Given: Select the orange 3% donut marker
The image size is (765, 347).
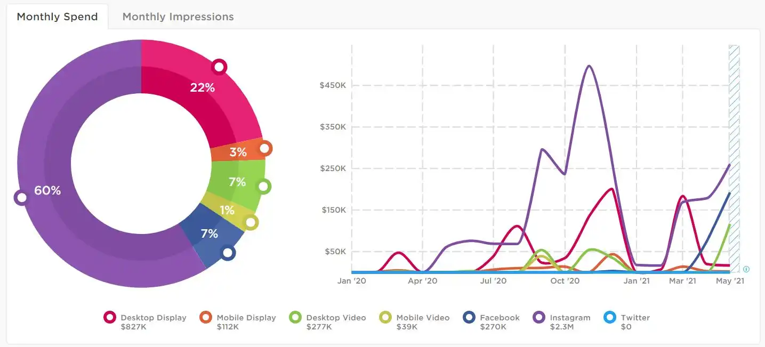Looking at the screenshot, I should [x=265, y=148].
